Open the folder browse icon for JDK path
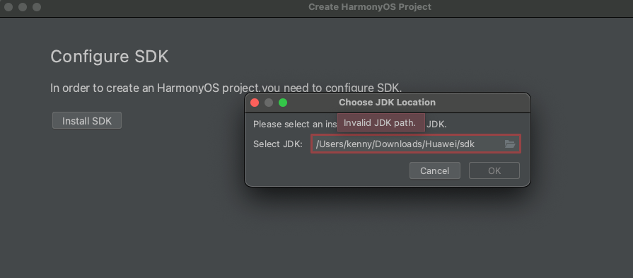Viewport: 633px width, 278px height. pyautogui.click(x=510, y=144)
